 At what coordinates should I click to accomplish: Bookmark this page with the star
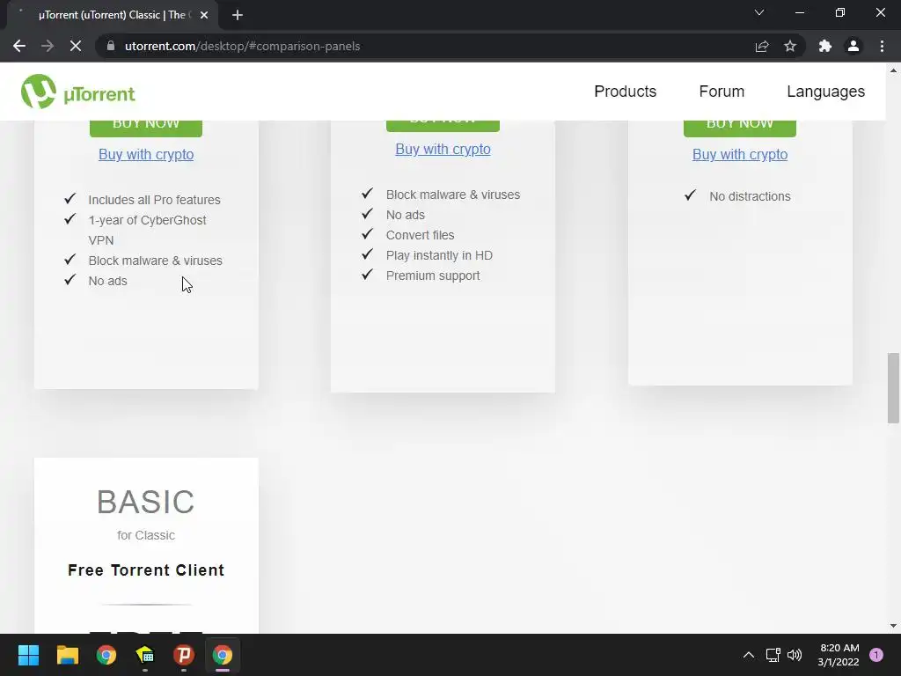(x=790, y=46)
